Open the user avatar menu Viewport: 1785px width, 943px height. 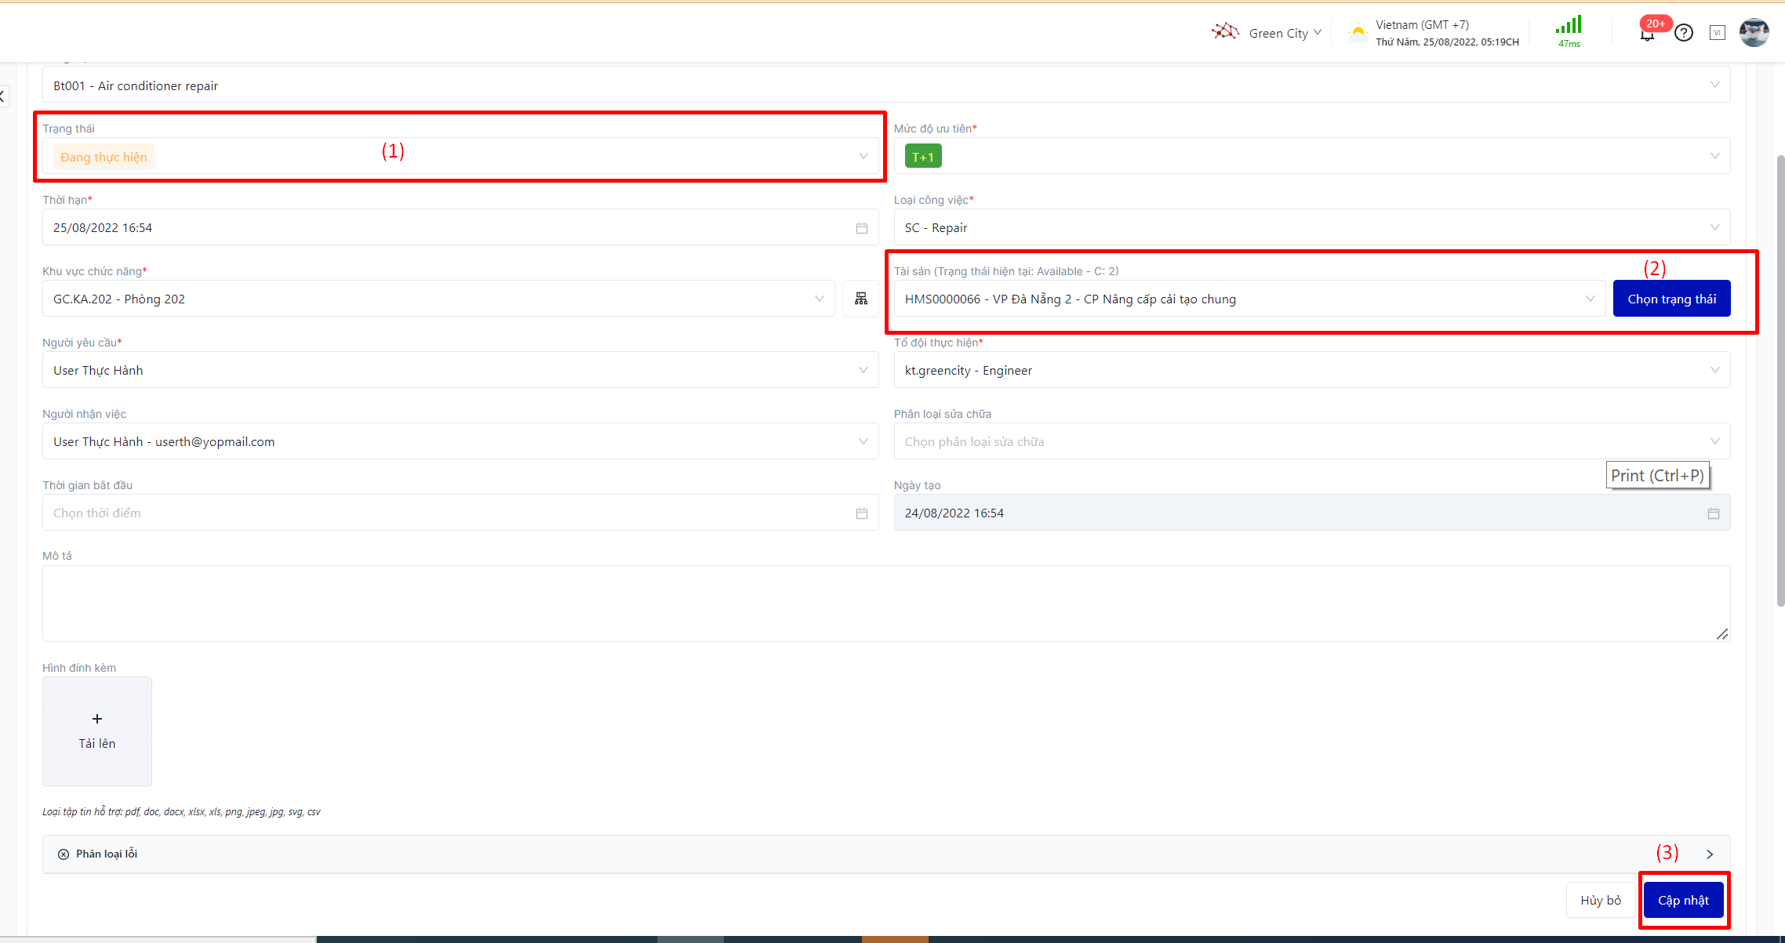point(1754,33)
